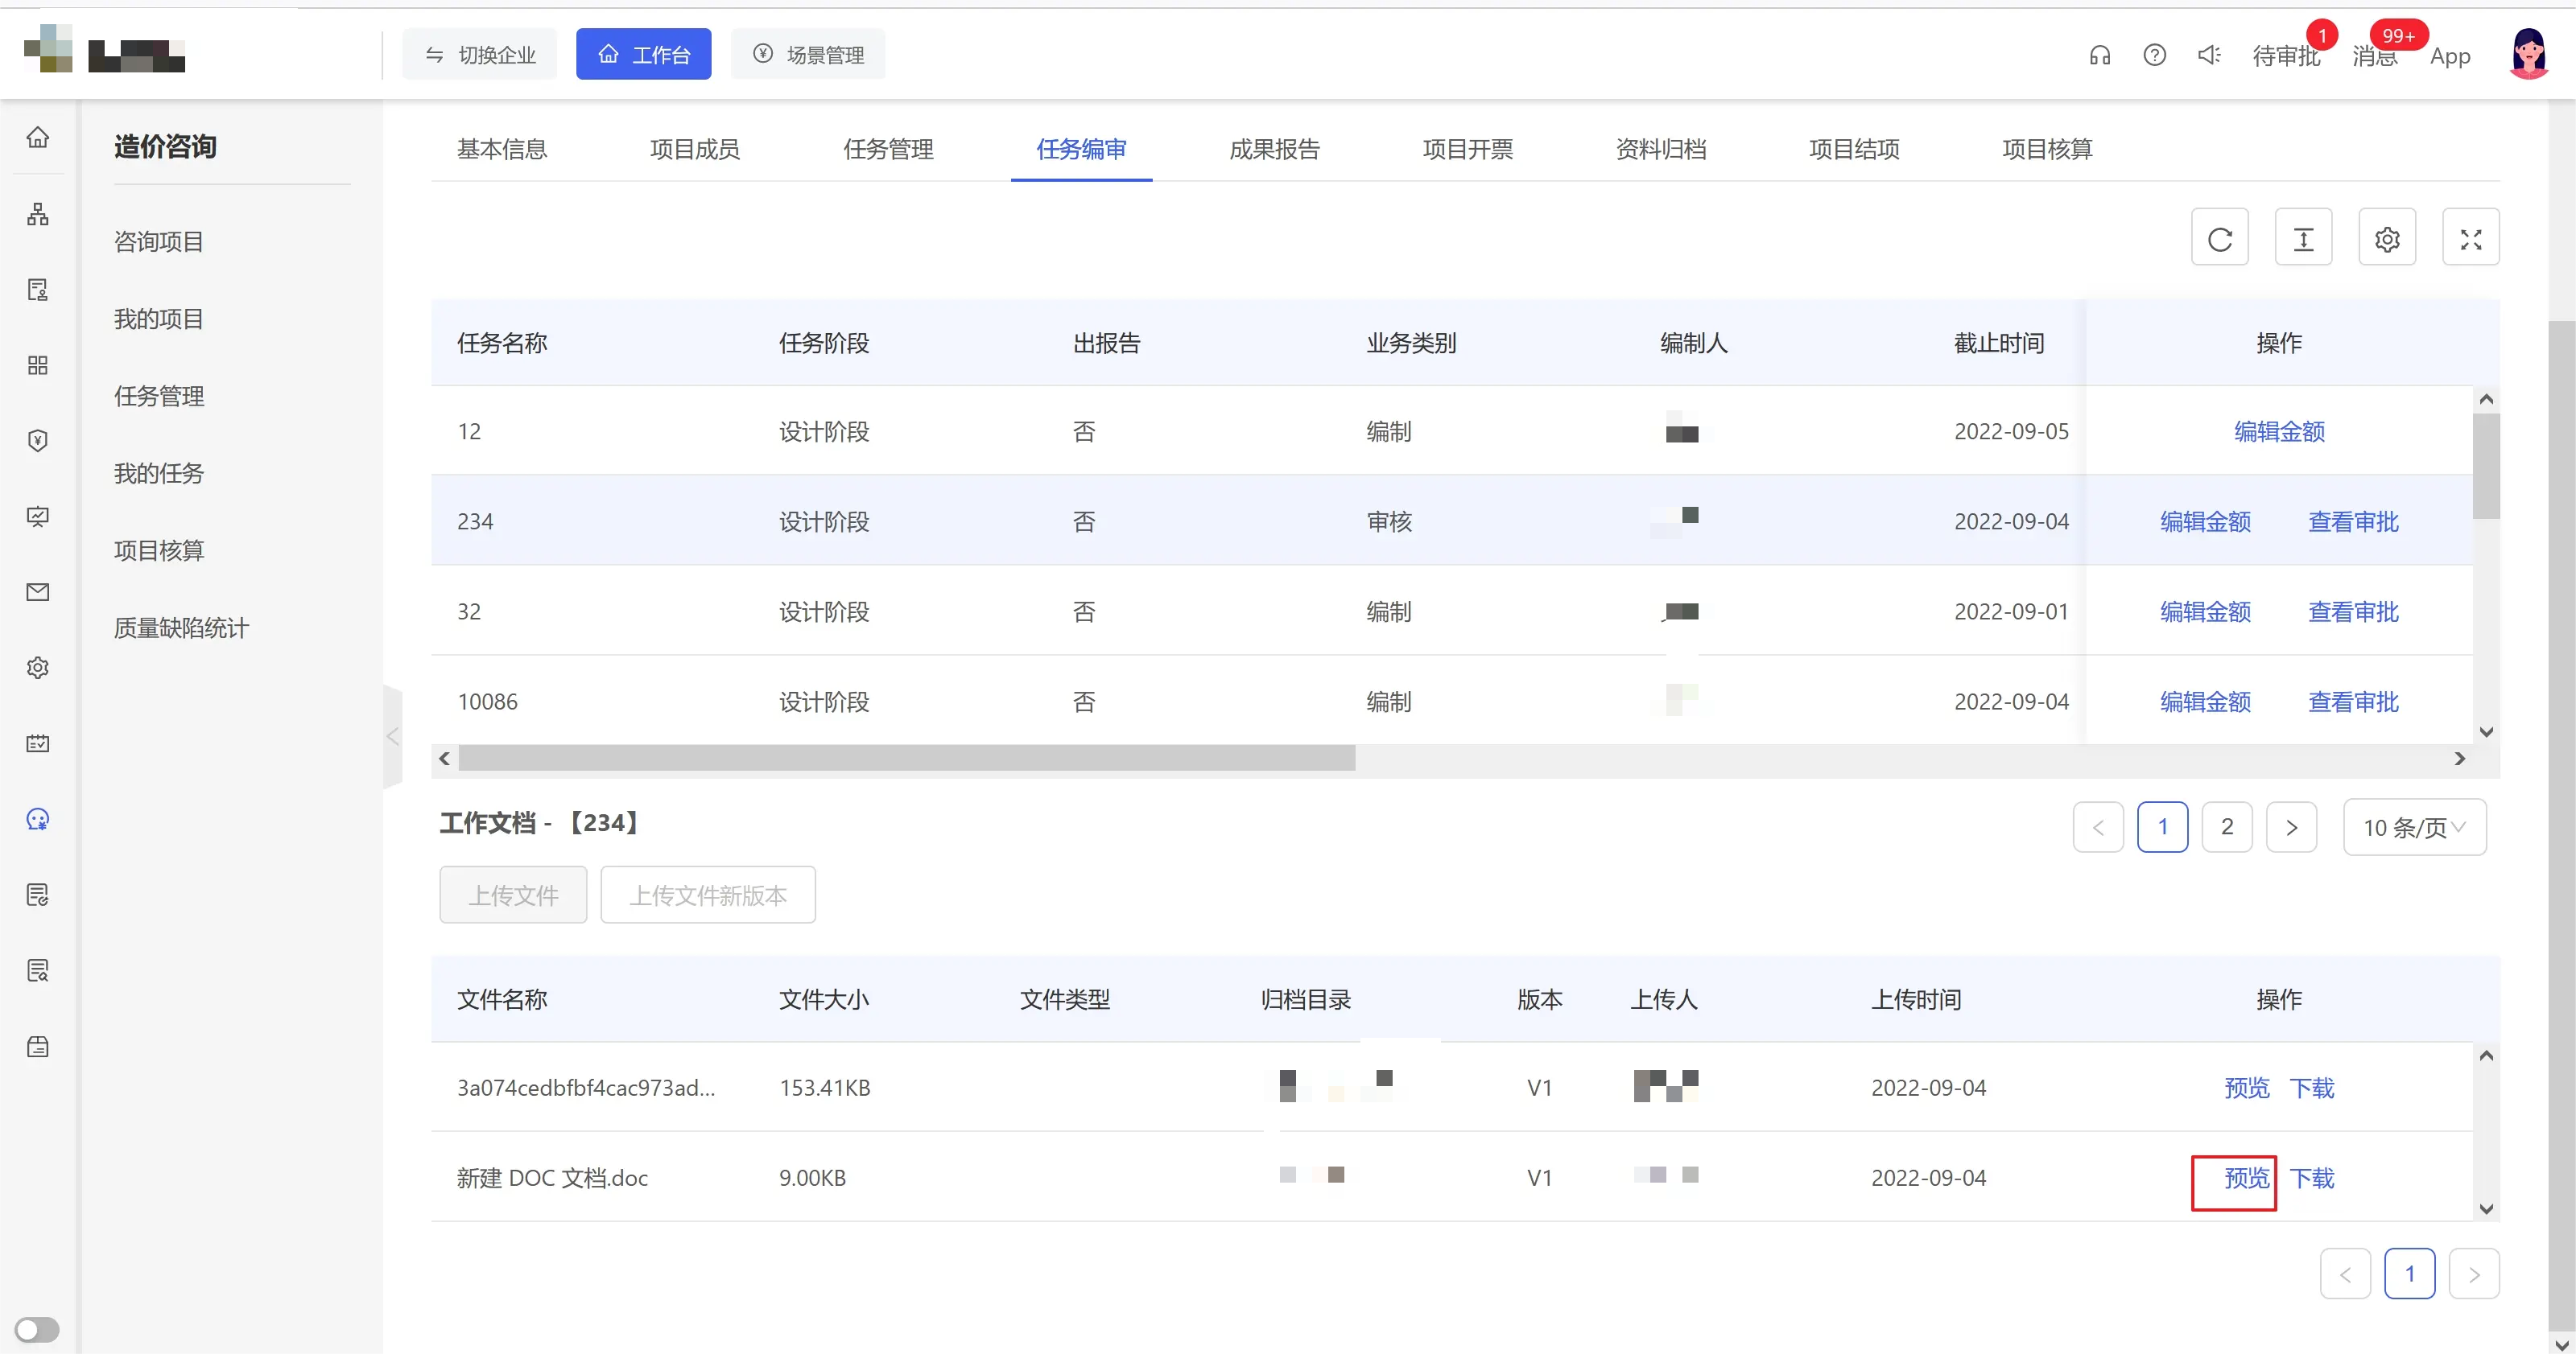Click the home icon in left sidebar
2576x1354 pixels.
[x=38, y=137]
